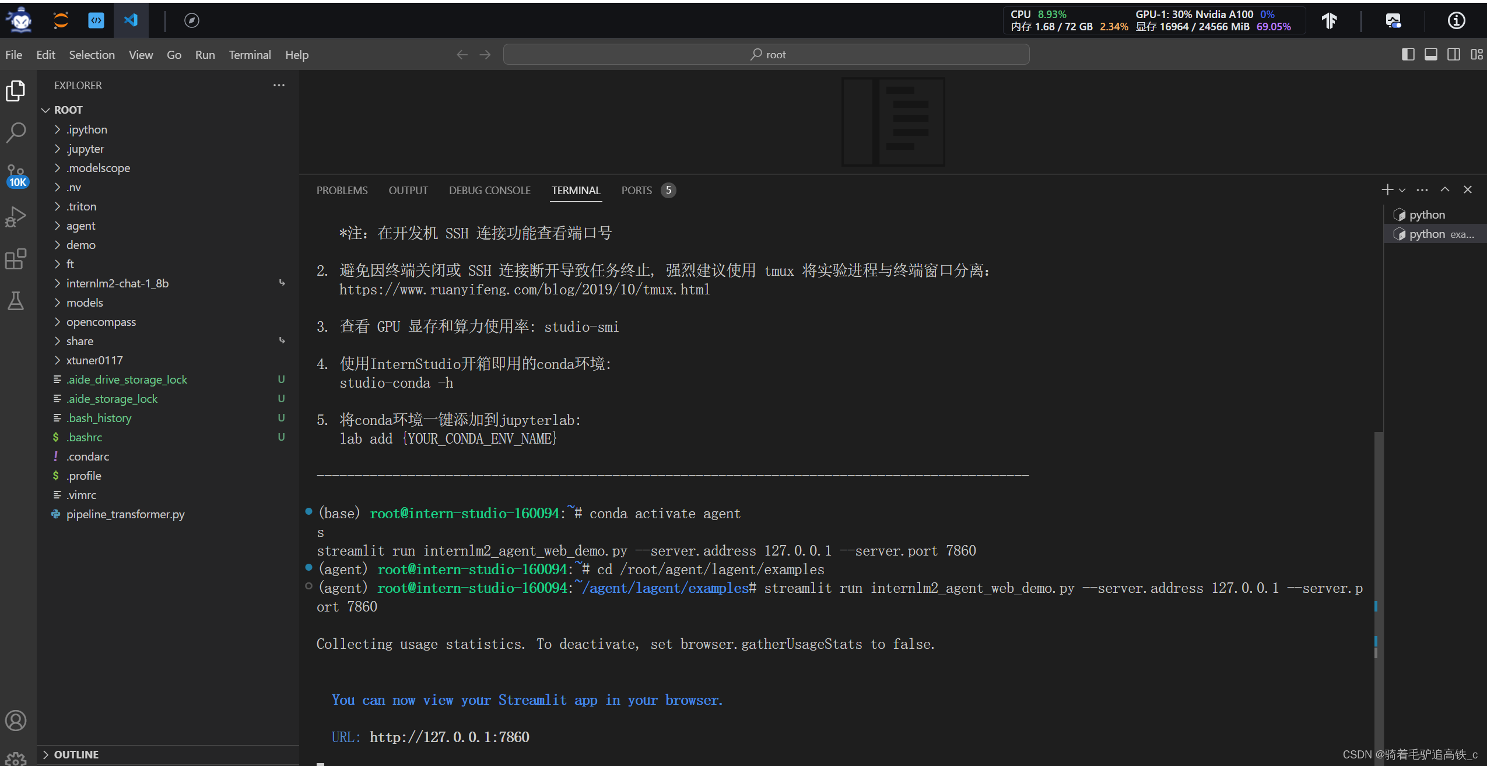Image resolution: width=1487 pixels, height=766 pixels.
Task: Open the info icon at top right
Action: click(1456, 20)
